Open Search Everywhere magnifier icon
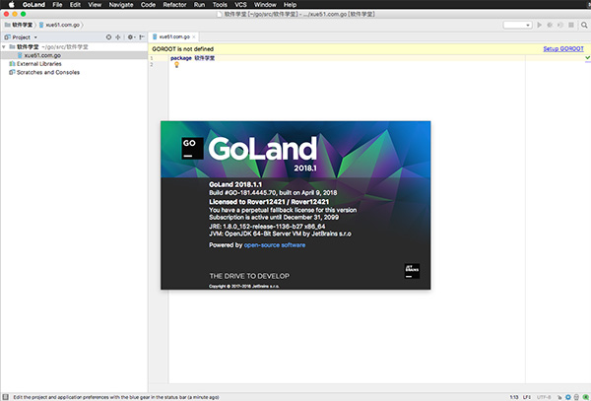 point(584,25)
